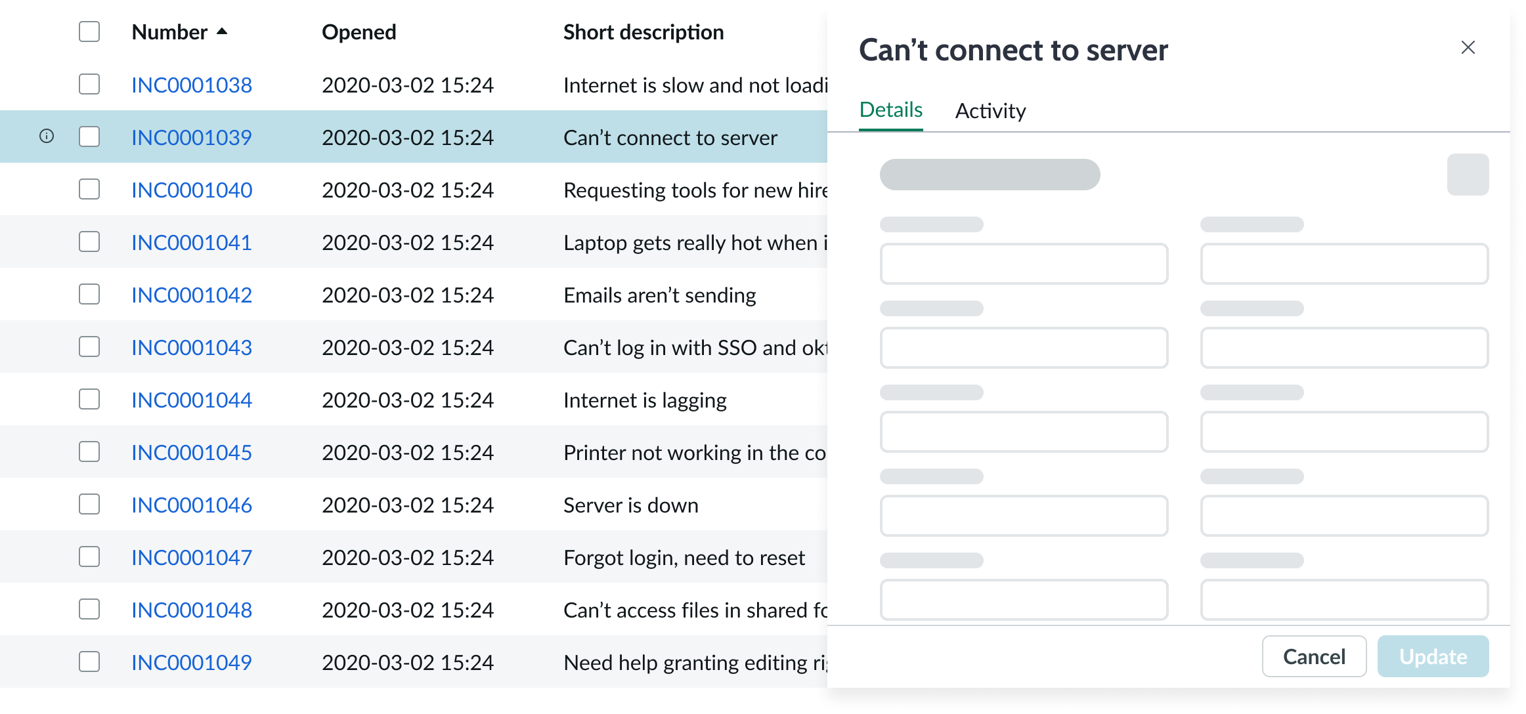Select the Server is down row
The height and width of the screenshot is (714, 1526).
[x=630, y=505]
